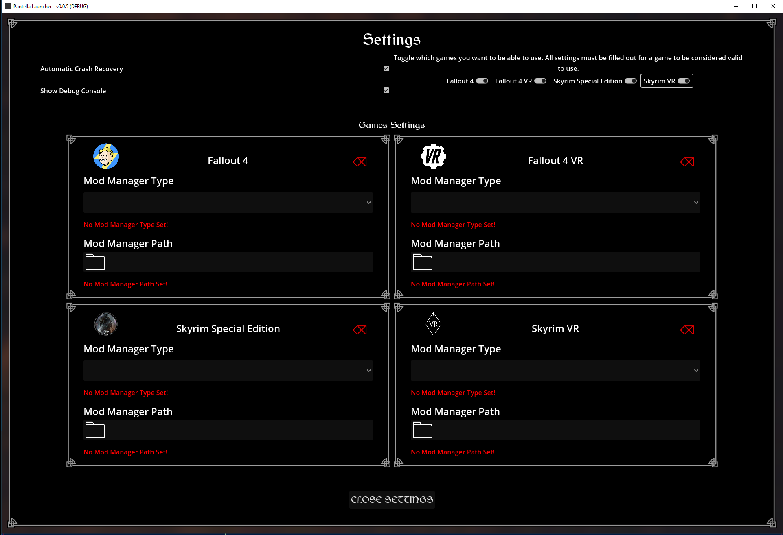Browse folder for Skyrim VR mod manager path
Screen dimensions: 783x535
pos(423,430)
